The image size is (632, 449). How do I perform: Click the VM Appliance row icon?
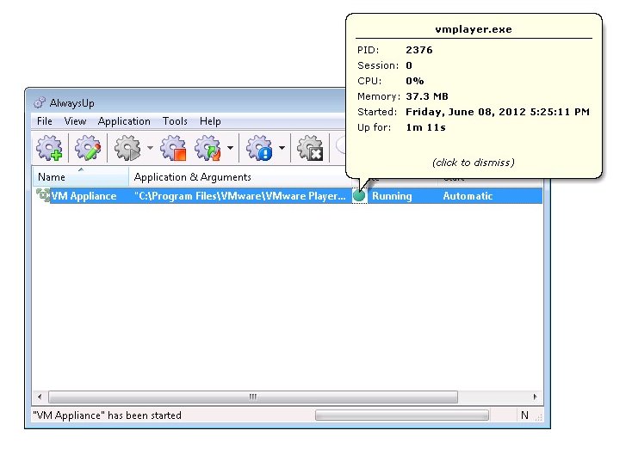click(x=42, y=195)
